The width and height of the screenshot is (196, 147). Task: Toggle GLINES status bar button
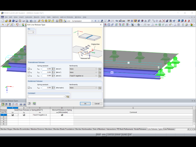click(125, 135)
